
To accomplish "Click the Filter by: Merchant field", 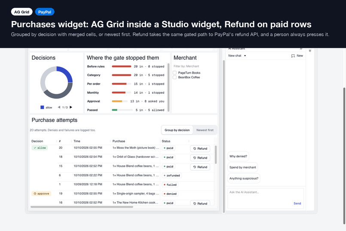I will pos(186,66).
